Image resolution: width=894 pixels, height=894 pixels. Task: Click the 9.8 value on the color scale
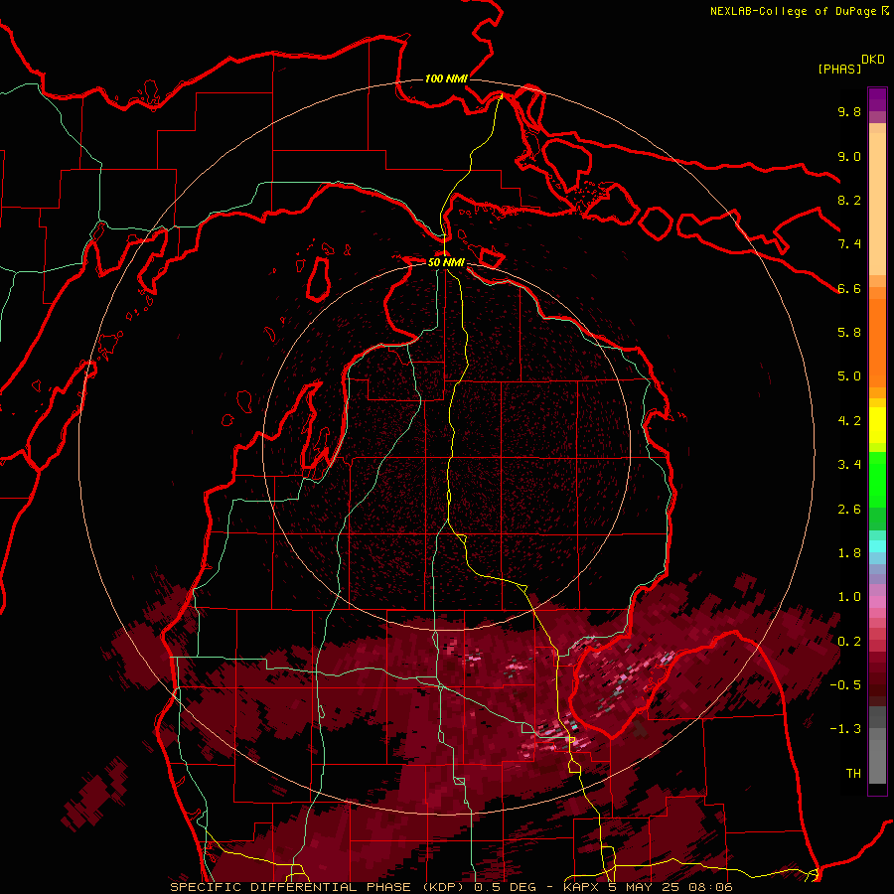pyautogui.click(x=849, y=111)
